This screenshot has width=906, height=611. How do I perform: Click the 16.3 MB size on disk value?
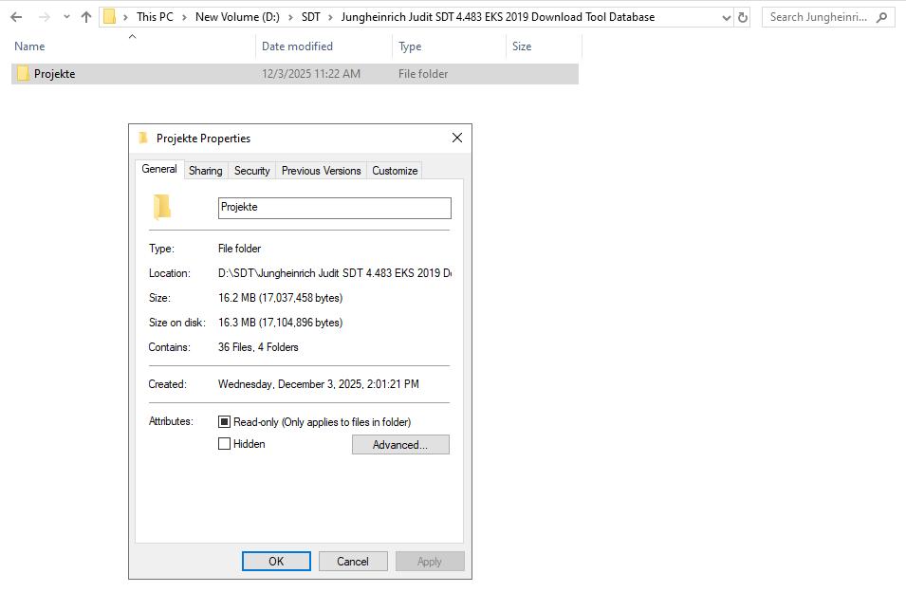tap(280, 323)
